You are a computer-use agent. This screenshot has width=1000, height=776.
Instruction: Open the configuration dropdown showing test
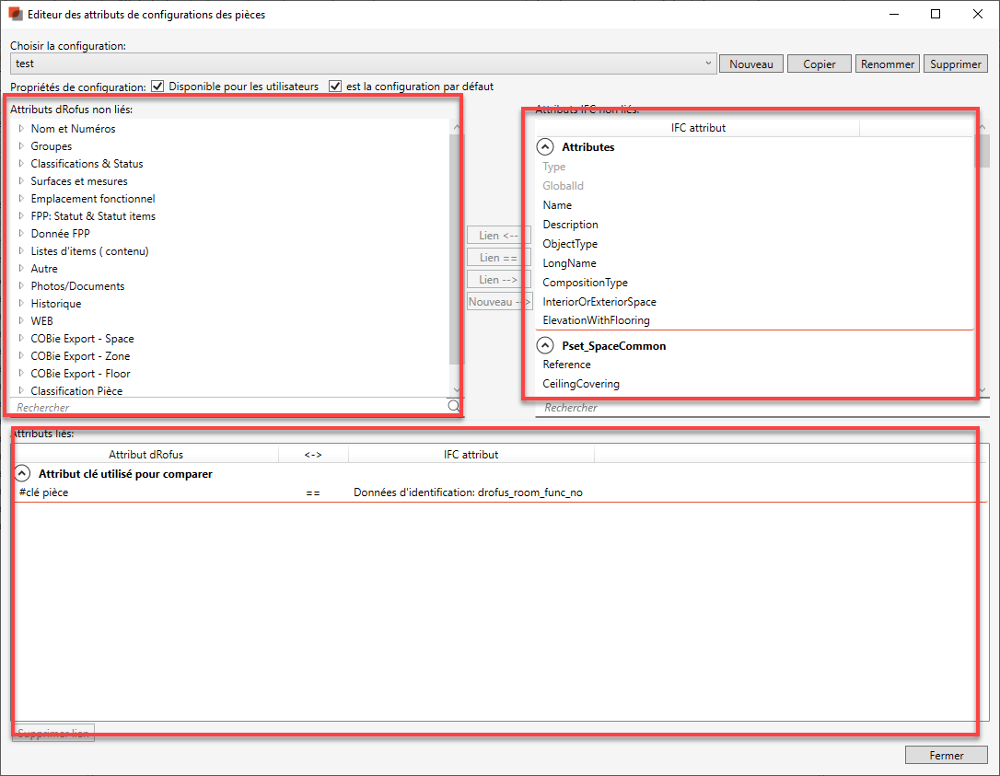[x=707, y=64]
